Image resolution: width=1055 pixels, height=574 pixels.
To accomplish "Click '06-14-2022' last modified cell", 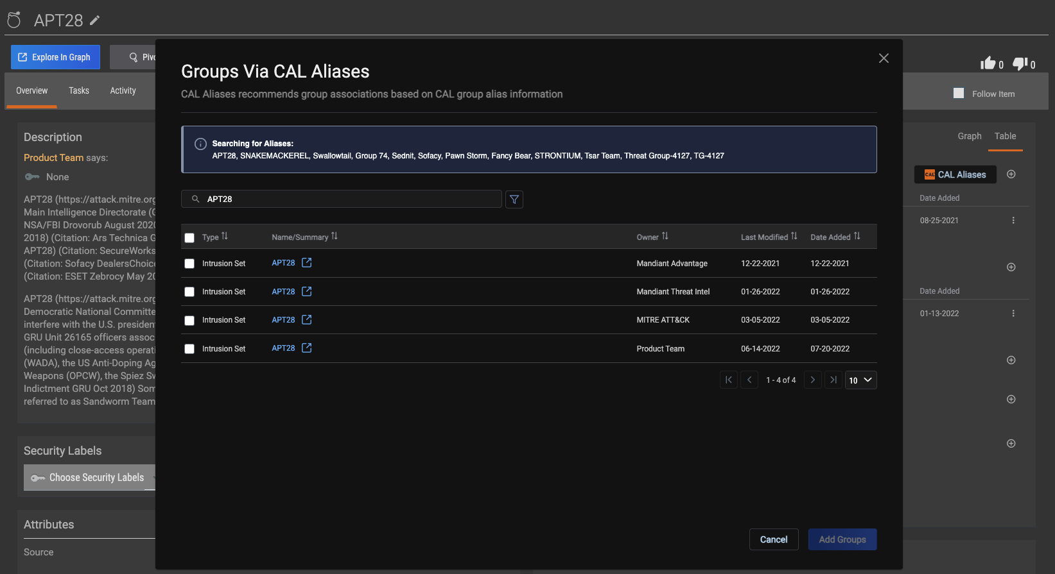I will pos(760,349).
